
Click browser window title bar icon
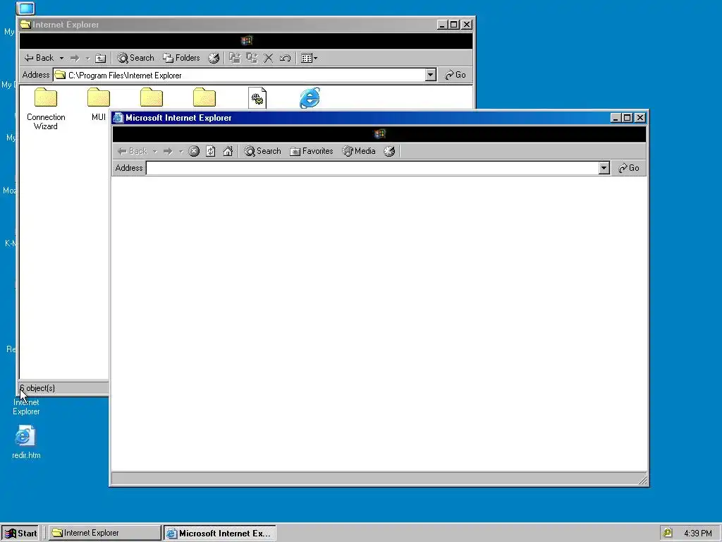(x=118, y=118)
